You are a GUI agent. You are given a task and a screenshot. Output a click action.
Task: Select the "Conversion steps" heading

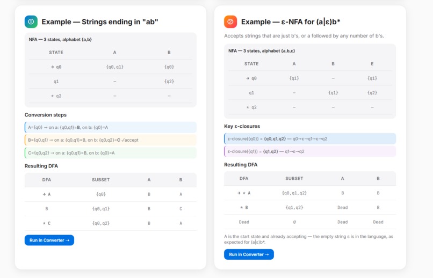click(46, 115)
